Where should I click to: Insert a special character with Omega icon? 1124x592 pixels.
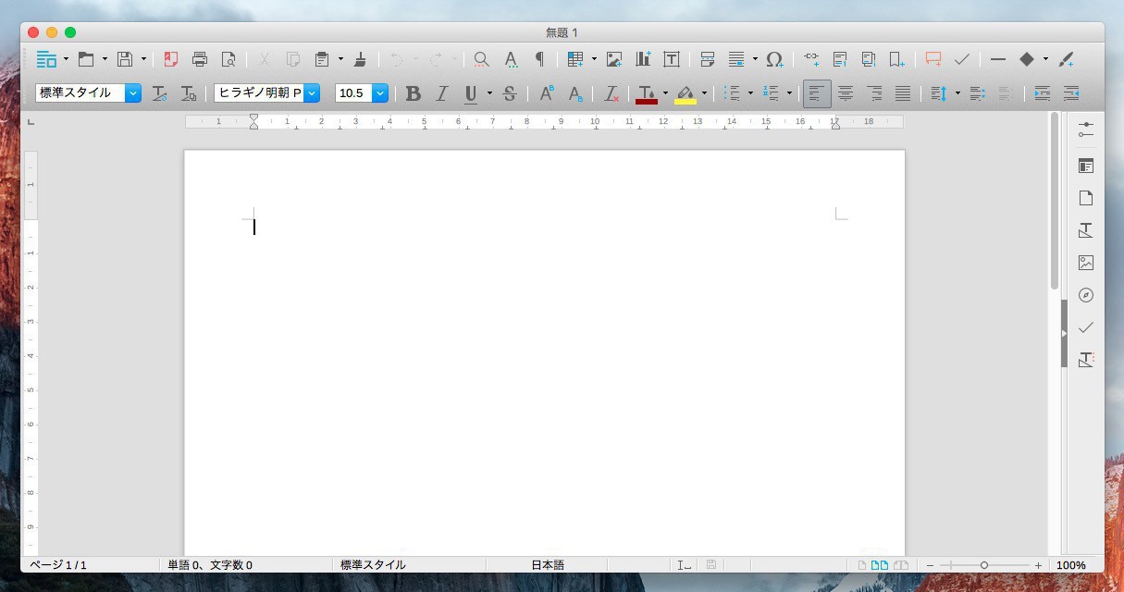[x=774, y=59]
